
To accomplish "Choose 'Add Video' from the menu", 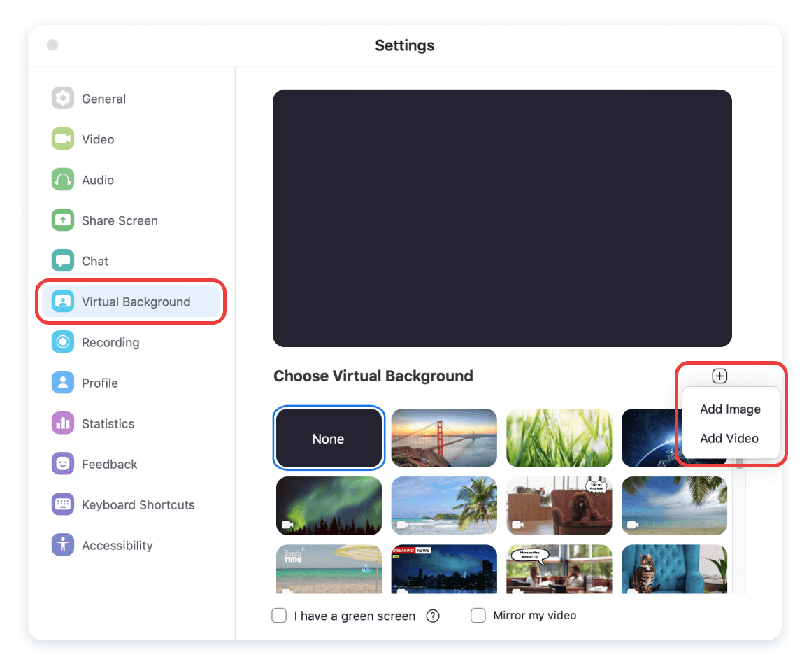I will (x=729, y=439).
